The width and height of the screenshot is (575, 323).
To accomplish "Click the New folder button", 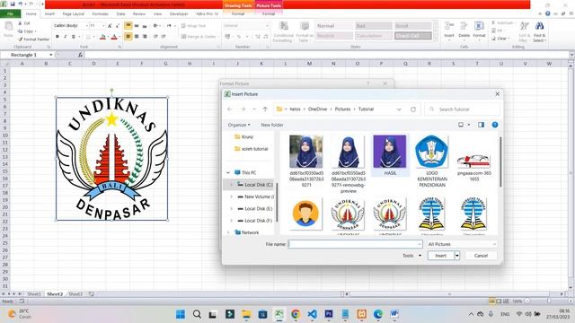I will tap(271, 125).
